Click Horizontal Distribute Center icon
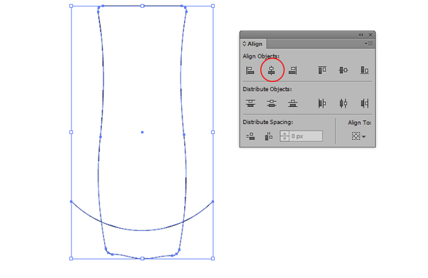This screenshot has width=428, height=278. click(343, 103)
